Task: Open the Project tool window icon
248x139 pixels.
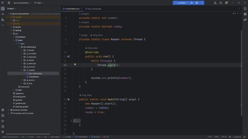Action: [3, 8]
